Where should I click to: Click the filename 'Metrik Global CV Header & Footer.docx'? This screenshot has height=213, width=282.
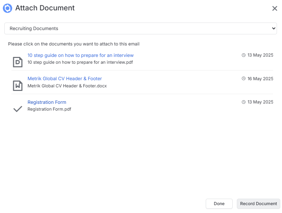[x=67, y=86]
